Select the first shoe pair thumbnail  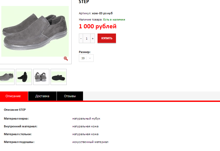[x=7, y=77]
